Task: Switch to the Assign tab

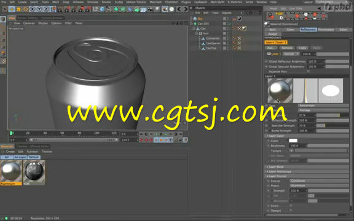Action: point(272,34)
